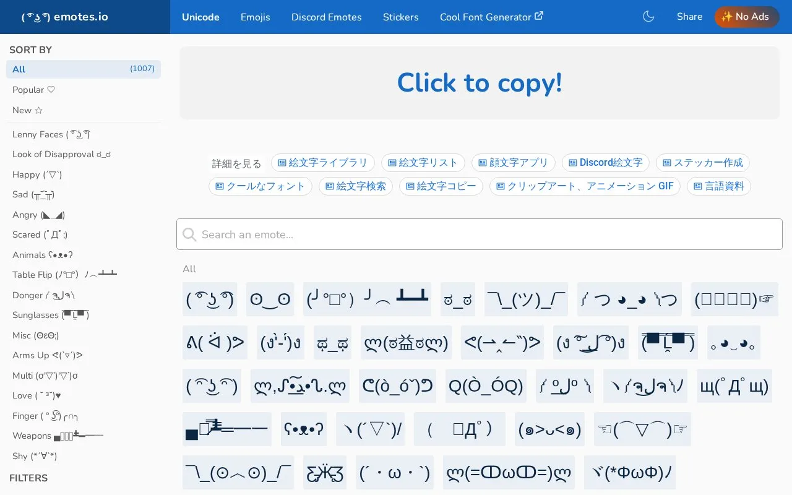Viewport: 792px width, 495px height.
Task: Copy the ლ(=ↀωↀ=)ლ cat emote
Action: pyautogui.click(x=509, y=473)
